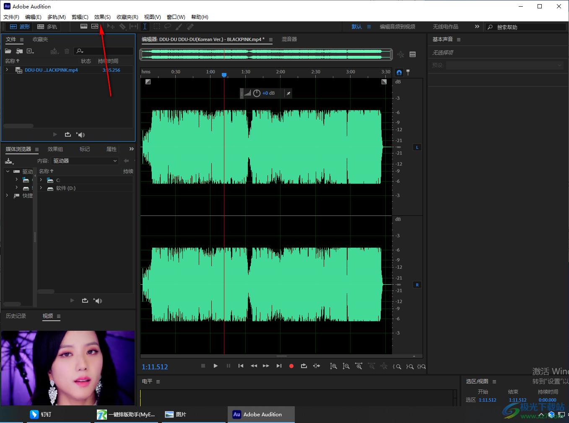Toggle the left channel L button

417,147
